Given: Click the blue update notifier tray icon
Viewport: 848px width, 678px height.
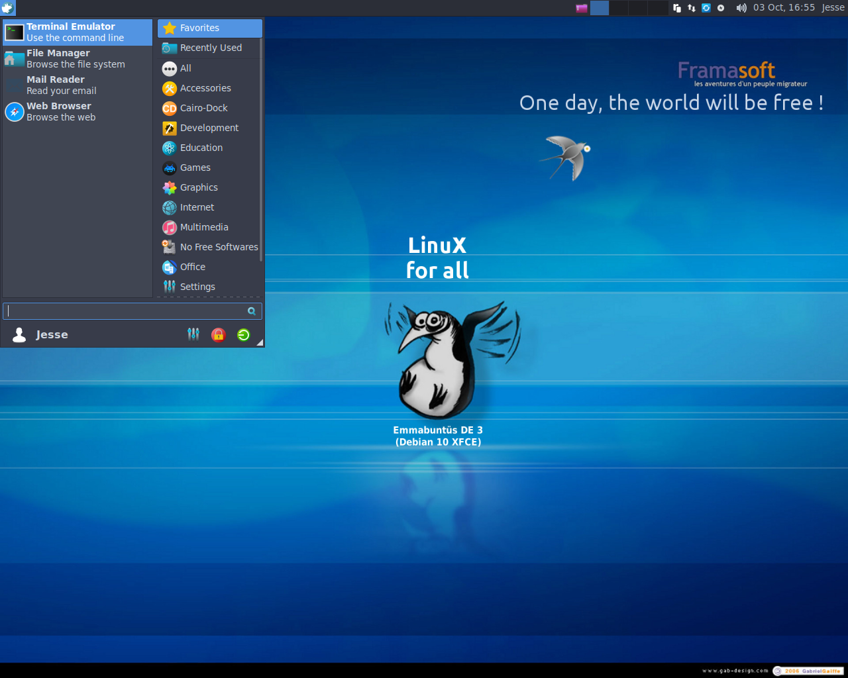Looking at the screenshot, I should pyautogui.click(x=706, y=8).
